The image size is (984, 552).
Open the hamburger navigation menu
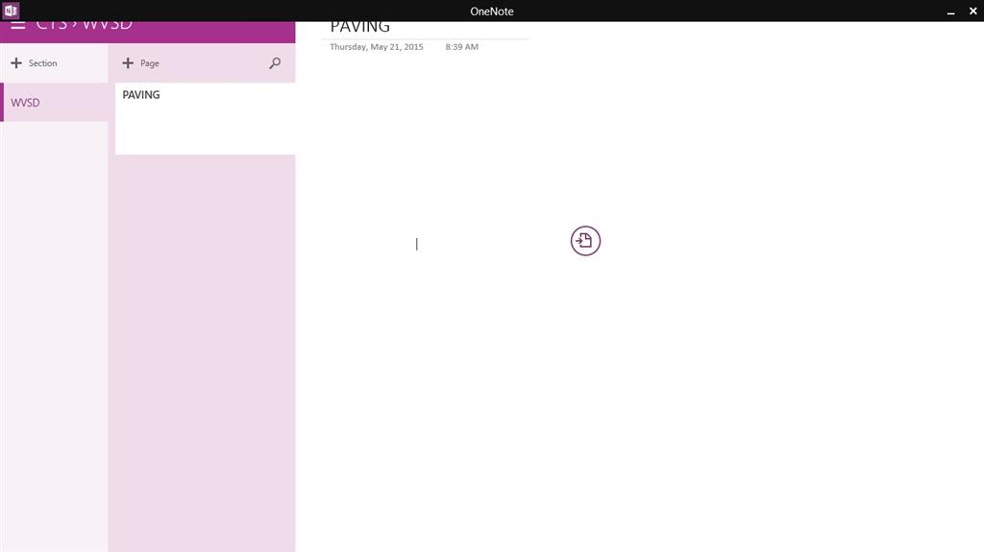17,26
